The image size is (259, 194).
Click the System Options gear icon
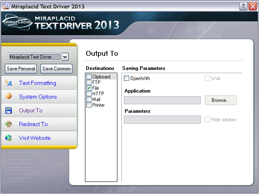pyautogui.click(x=8, y=96)
